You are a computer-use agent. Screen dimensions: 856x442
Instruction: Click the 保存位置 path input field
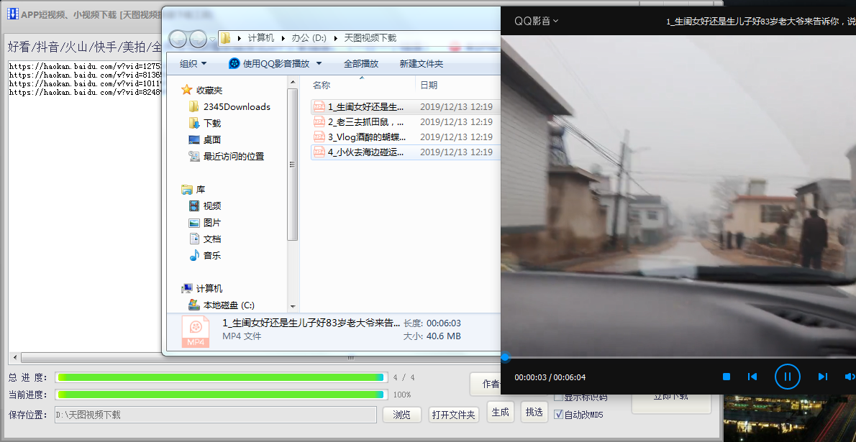[x=216, y=415]
